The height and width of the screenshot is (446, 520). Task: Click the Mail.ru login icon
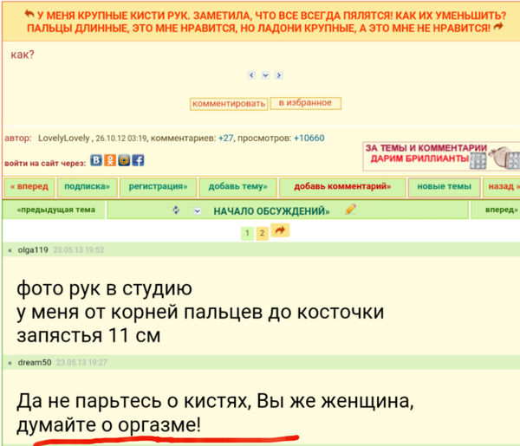pyautogui.click(x=125, y=160)
